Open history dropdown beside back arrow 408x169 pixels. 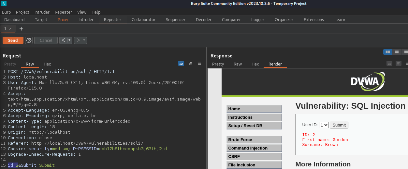click(69, 40)
